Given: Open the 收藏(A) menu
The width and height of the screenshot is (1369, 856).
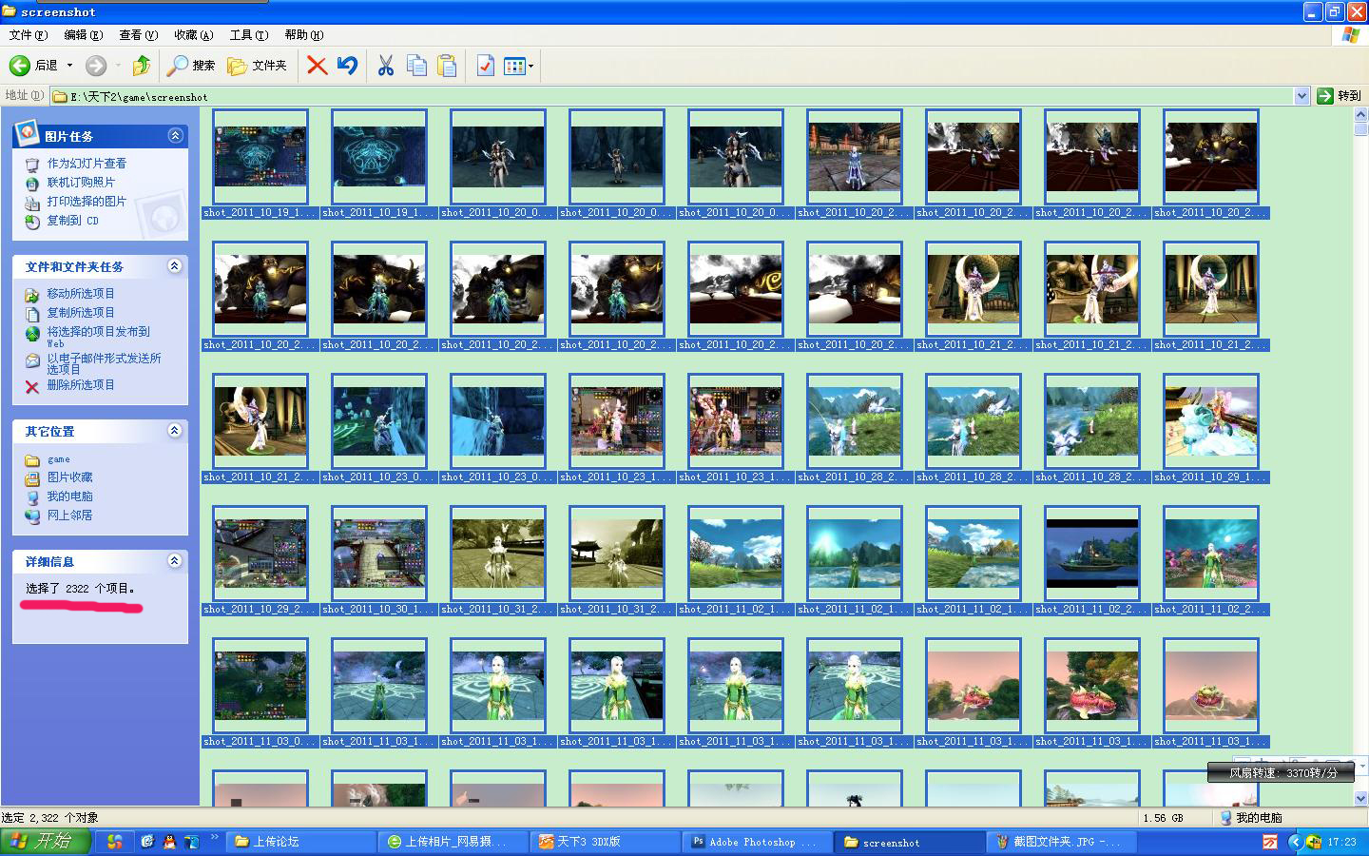Looking at the screenshot, I should (x=193, y=35).
